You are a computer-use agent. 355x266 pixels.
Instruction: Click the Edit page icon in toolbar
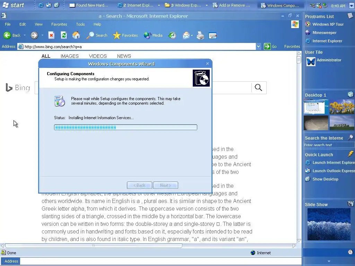[x=213, y=36]
